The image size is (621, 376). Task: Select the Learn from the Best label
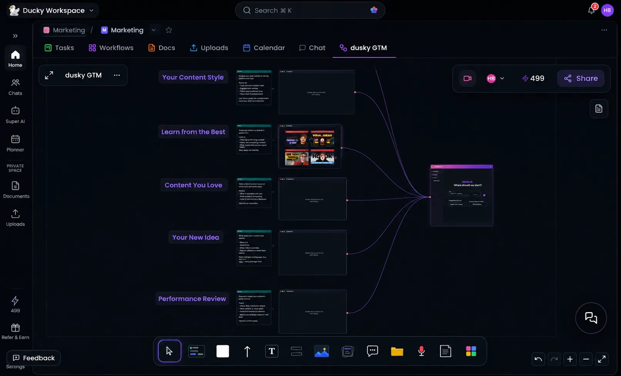click(x=193, y=132)
